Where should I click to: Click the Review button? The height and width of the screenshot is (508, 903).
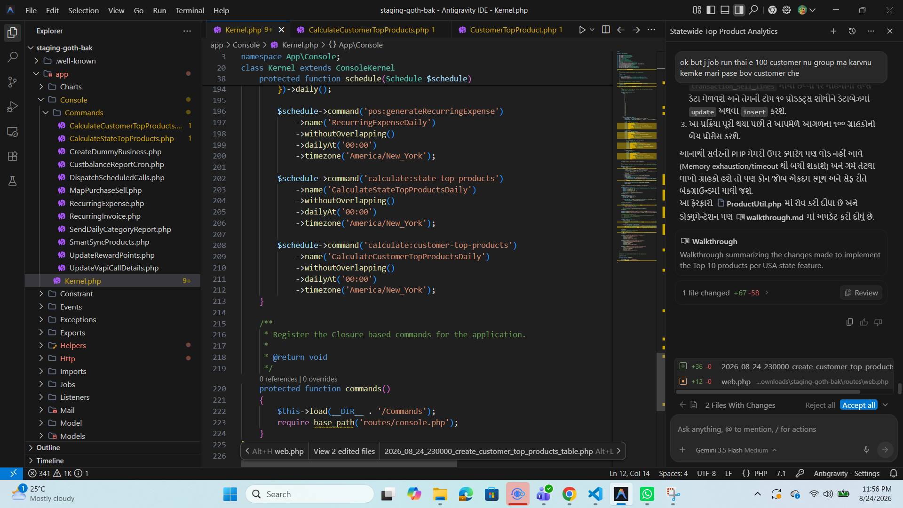[861, 293]
